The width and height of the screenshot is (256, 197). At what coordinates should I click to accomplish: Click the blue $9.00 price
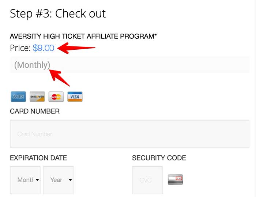(44, 48)
